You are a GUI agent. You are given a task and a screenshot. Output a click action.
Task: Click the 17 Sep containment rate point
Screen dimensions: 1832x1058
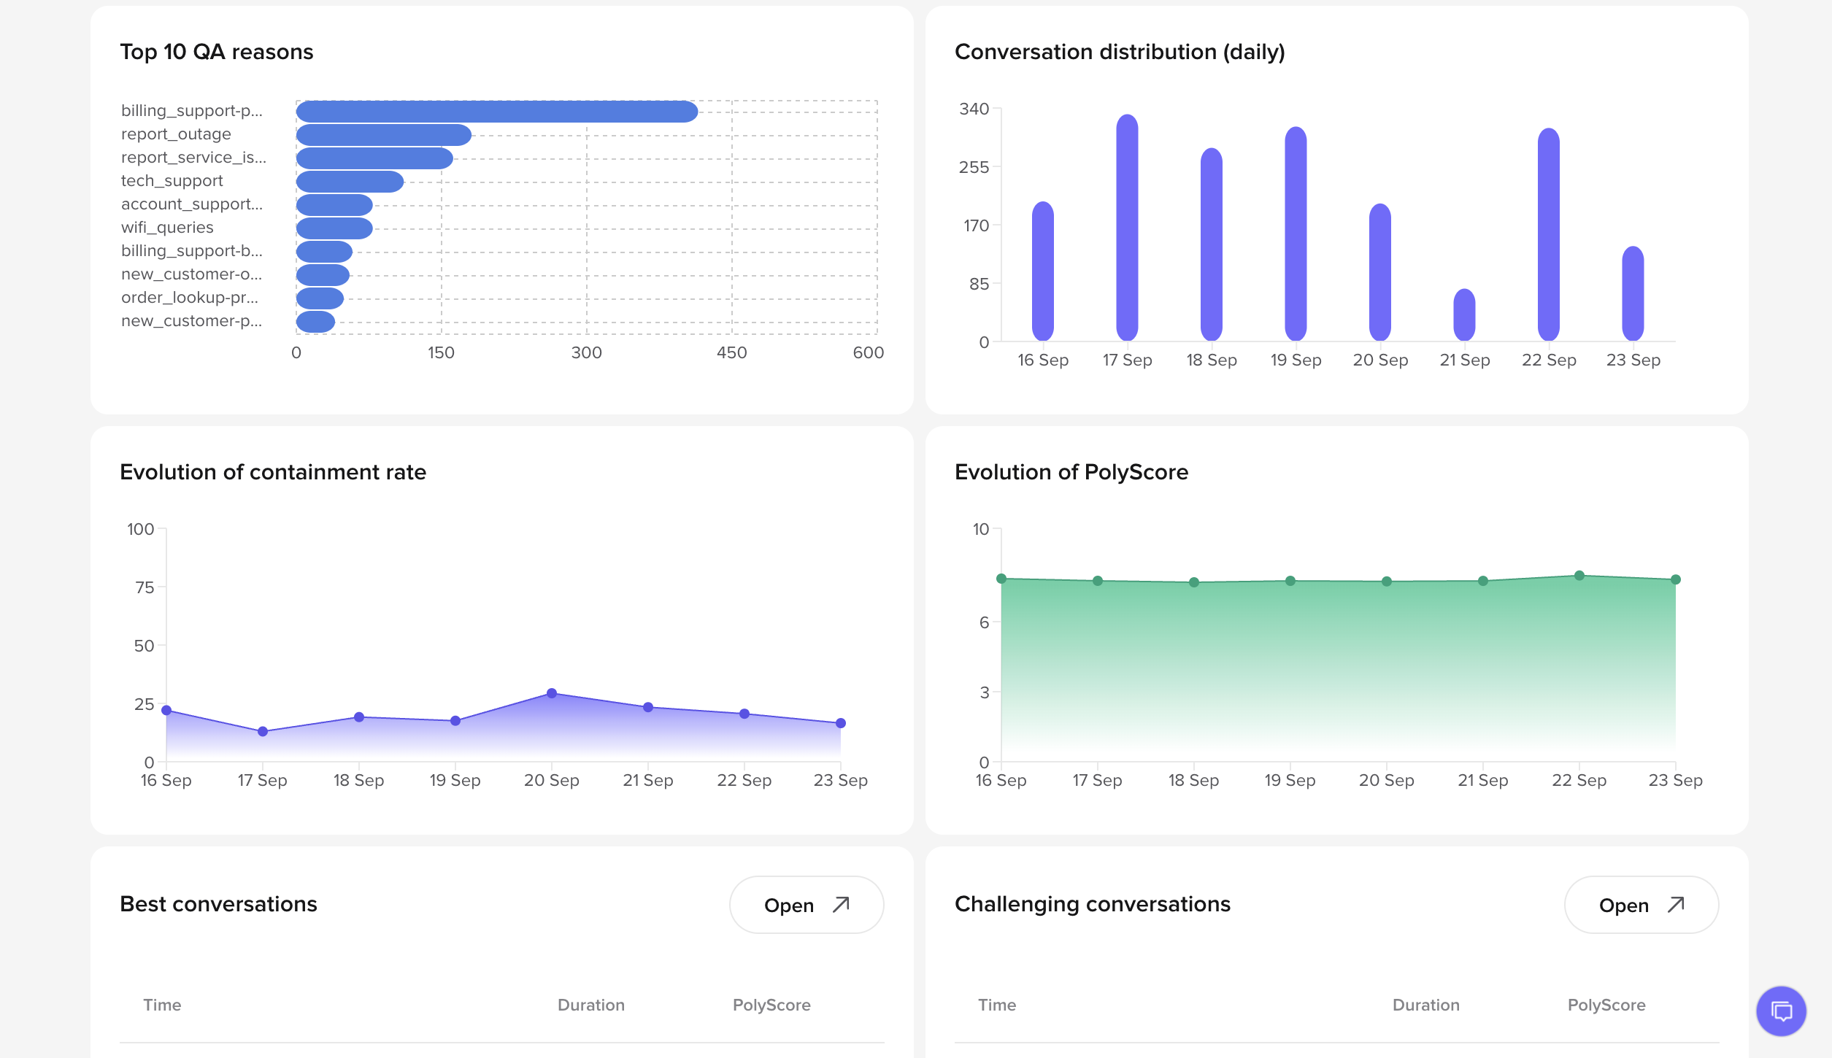263,731
